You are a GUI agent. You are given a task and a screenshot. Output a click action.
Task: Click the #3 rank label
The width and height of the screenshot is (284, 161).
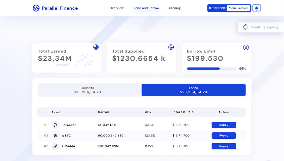(46, 146)
